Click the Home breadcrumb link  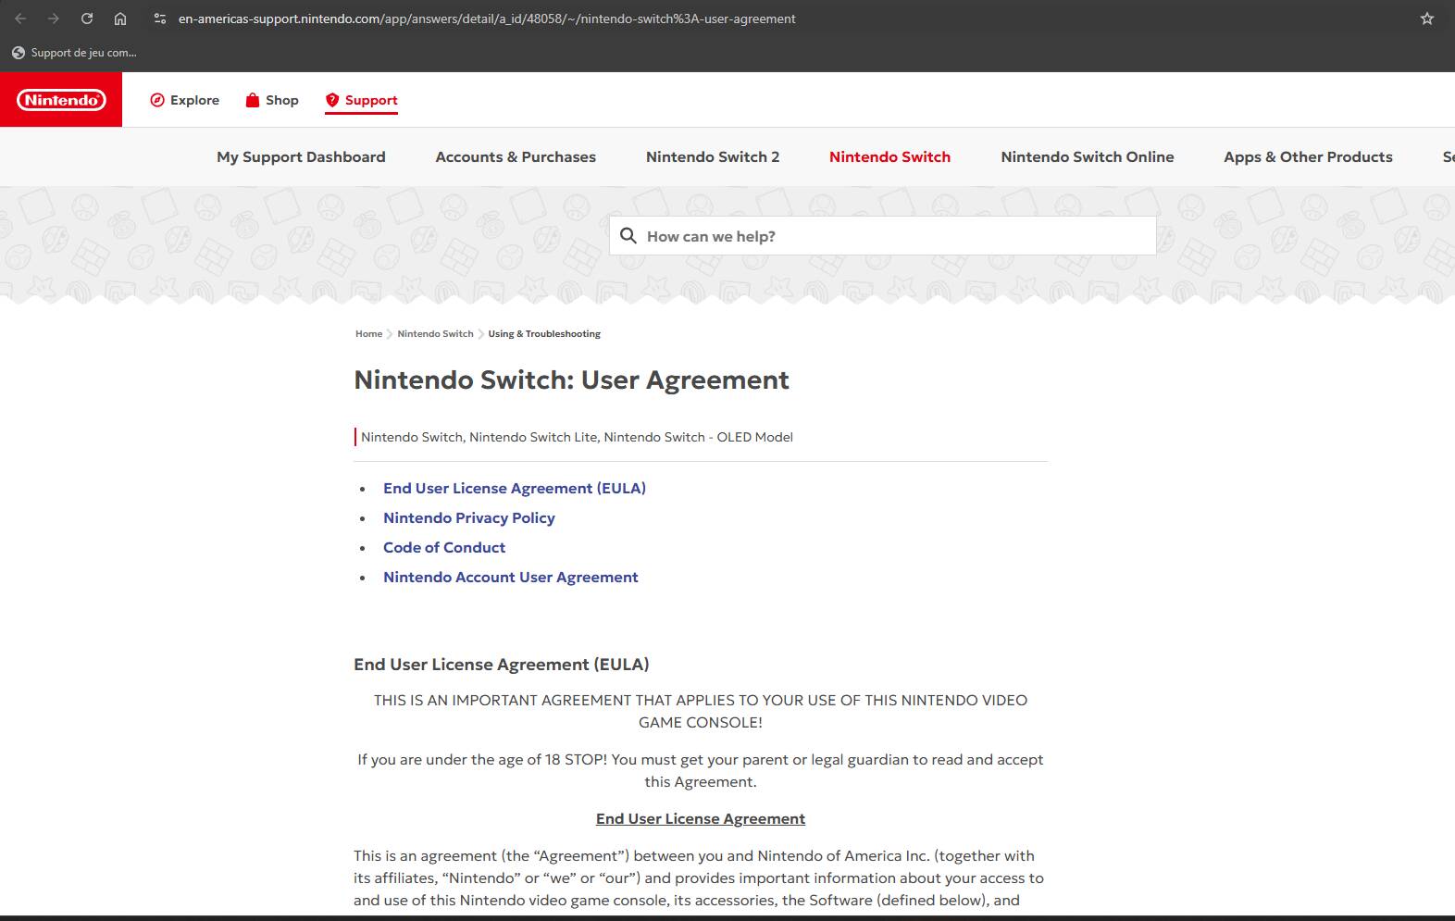pos(368,334)
